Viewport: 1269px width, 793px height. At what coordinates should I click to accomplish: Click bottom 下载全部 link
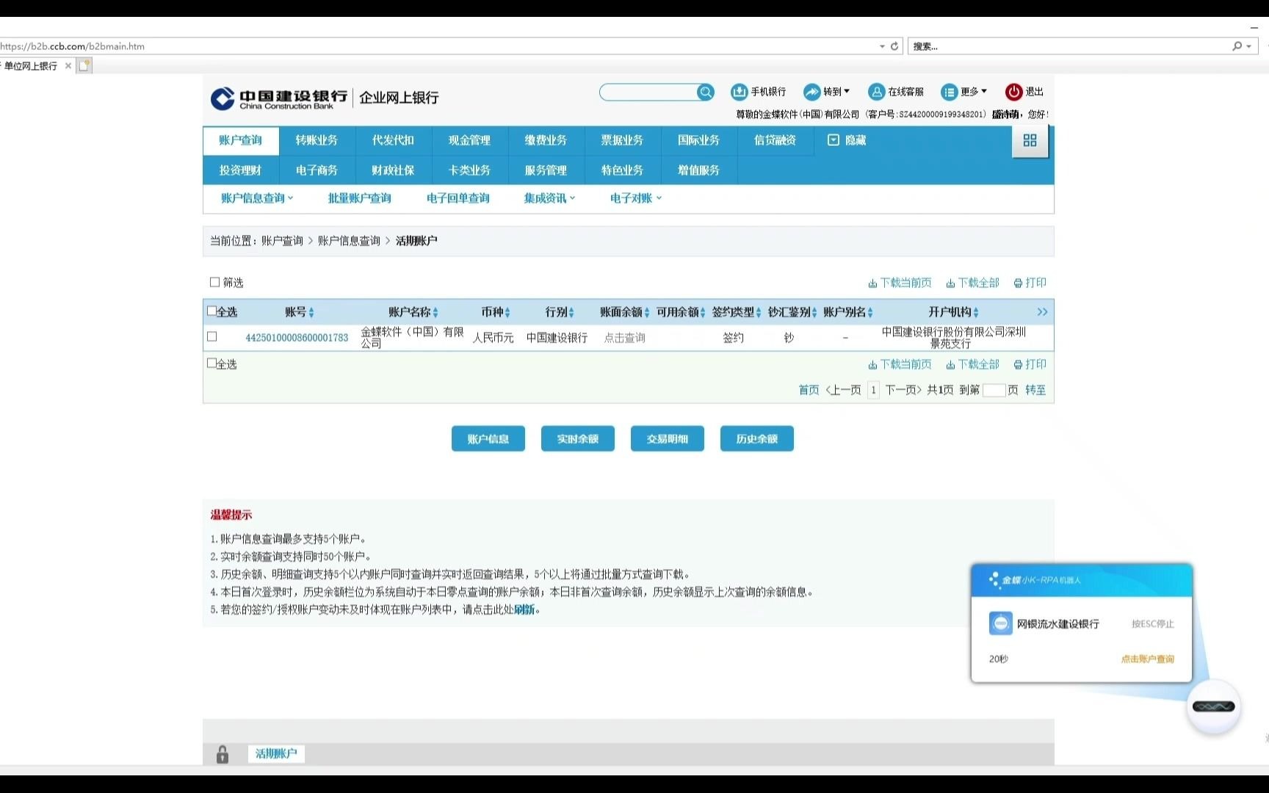pyautogui.click(x=972, y=364)
